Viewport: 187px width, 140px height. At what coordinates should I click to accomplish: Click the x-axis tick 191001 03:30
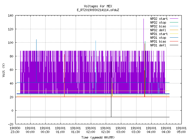[x=136, y=130]
